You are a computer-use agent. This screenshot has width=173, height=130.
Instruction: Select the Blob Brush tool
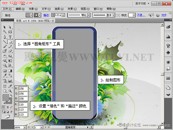(x=4, y=51)
